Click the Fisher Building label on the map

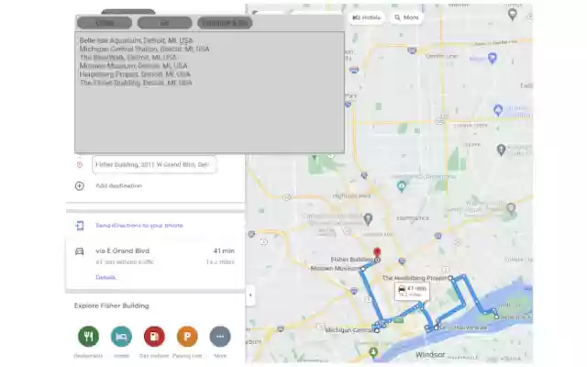351,260
